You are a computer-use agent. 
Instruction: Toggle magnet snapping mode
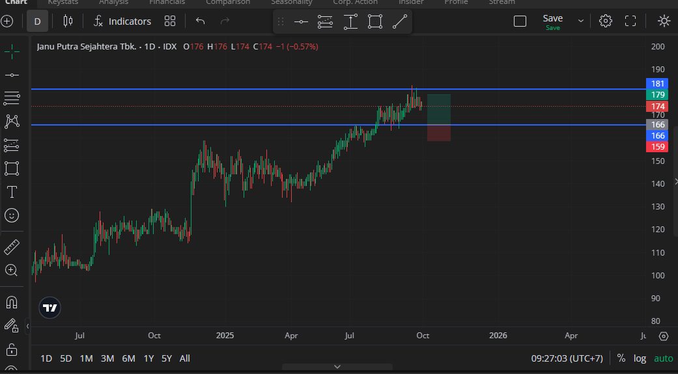(12, 302)
